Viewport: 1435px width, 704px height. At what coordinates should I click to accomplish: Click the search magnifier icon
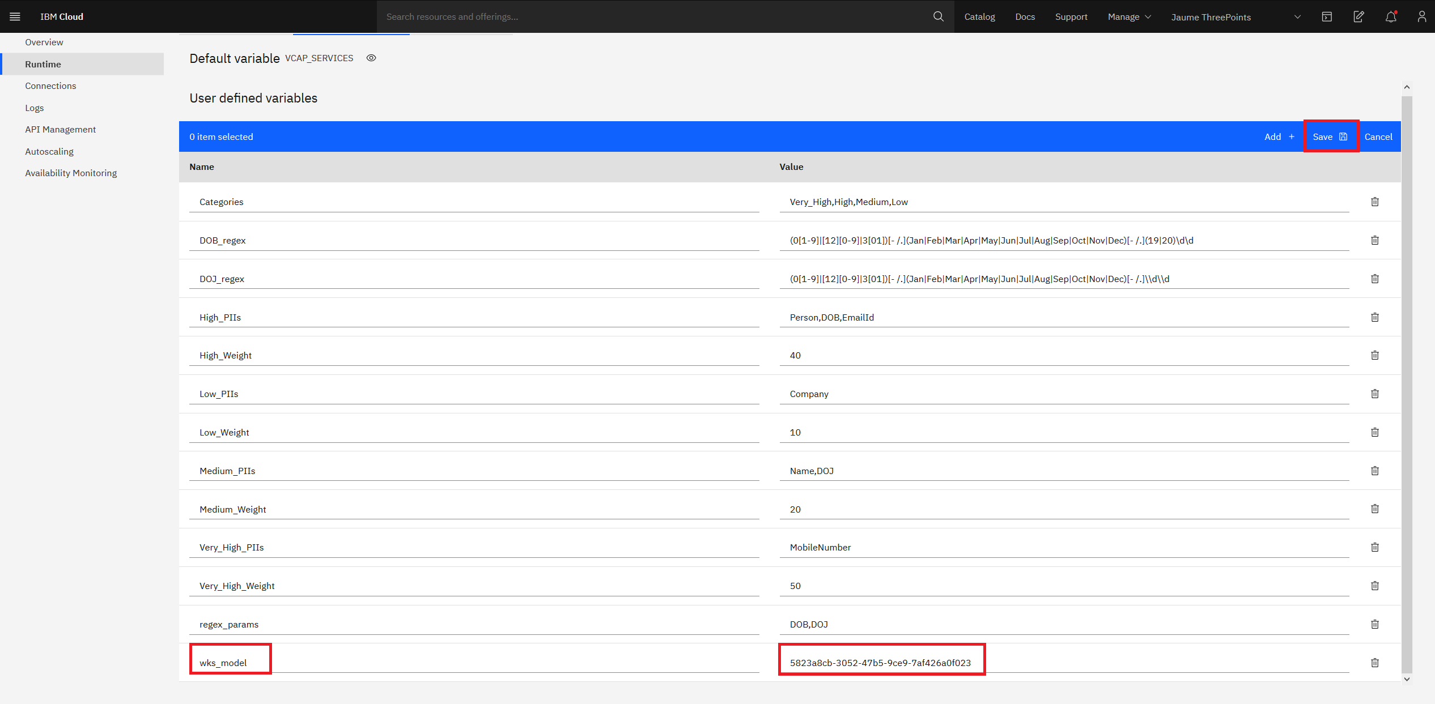pos(939,16)
